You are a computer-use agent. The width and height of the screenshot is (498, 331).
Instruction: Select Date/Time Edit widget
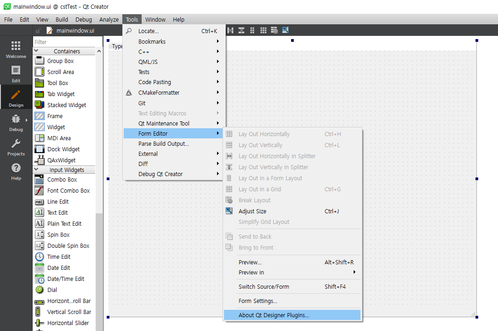(x=64, y=279)
